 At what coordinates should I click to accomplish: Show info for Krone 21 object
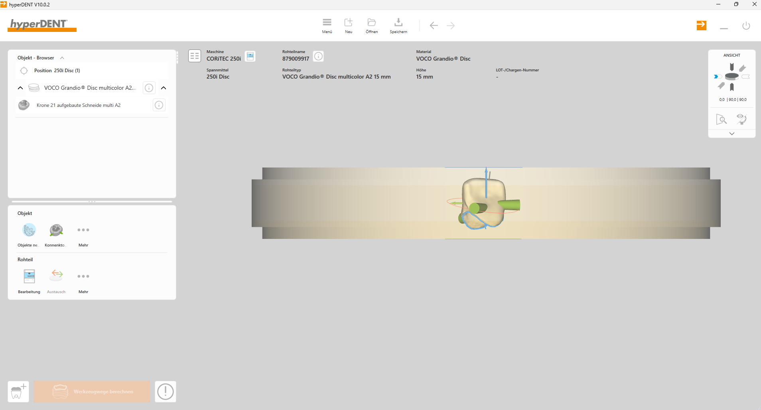tap(159, 105)
